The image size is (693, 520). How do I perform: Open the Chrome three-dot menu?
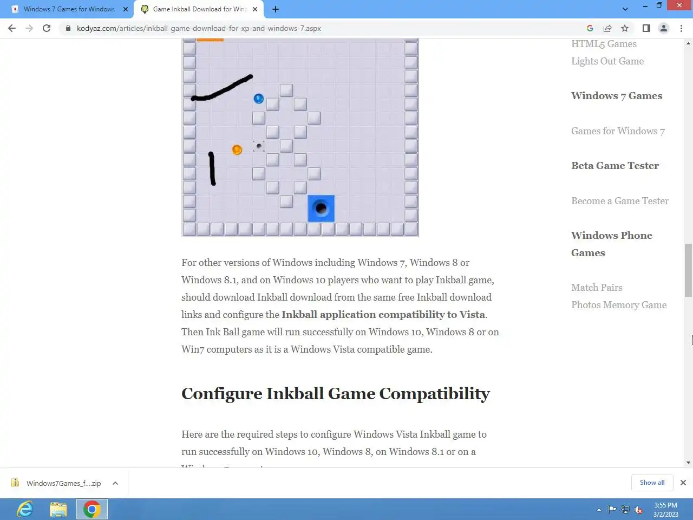pos(681,28)
